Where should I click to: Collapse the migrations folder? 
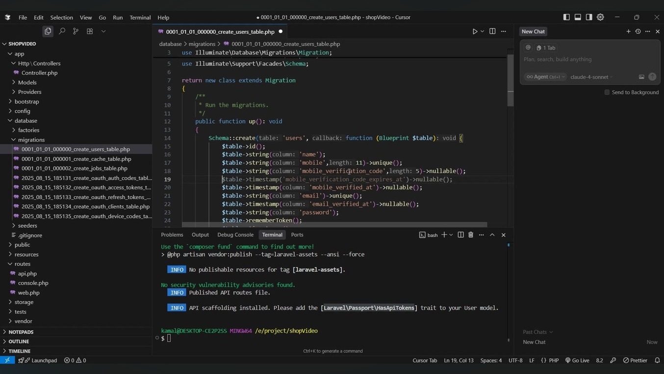pos(31,140)
